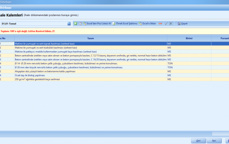Click the Geri button

pyautogui.click(x=198, y=140)
